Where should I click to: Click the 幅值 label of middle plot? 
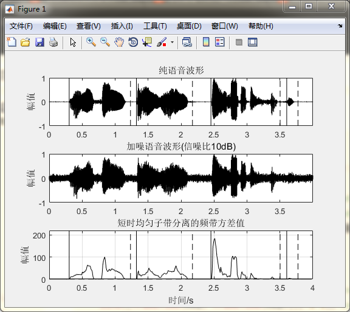pyautogui.click(x=31, y=178)
